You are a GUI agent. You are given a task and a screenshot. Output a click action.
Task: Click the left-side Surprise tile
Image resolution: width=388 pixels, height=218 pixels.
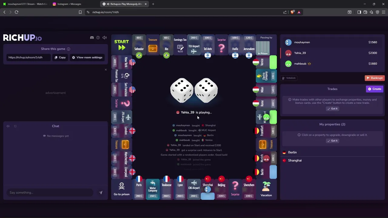pyautogui.click(x=122, y=103)
